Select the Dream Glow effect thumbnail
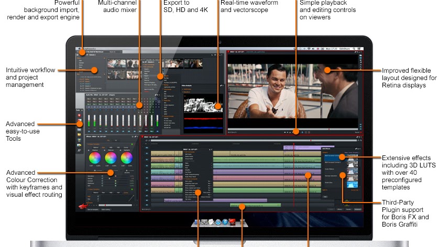 point(352,185)
